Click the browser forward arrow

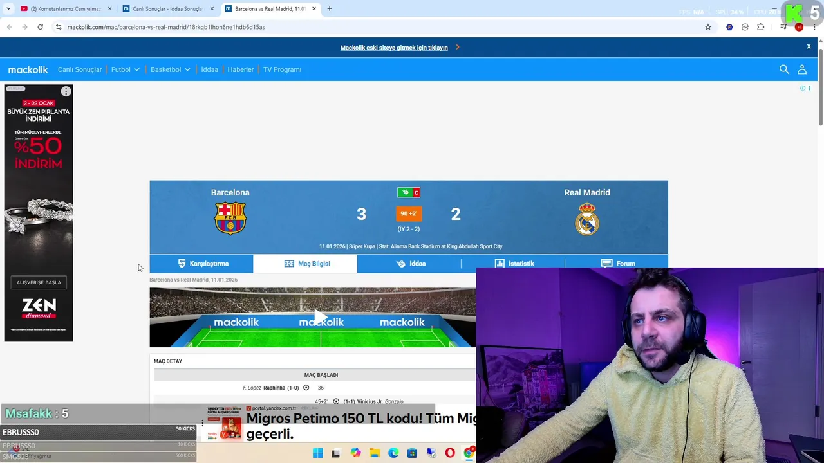click(x=24, y=27)
